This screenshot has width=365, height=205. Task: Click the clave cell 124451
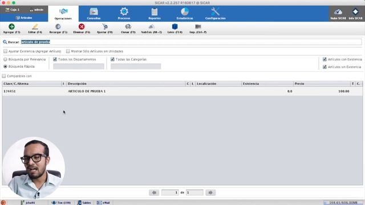pos(10,91)
